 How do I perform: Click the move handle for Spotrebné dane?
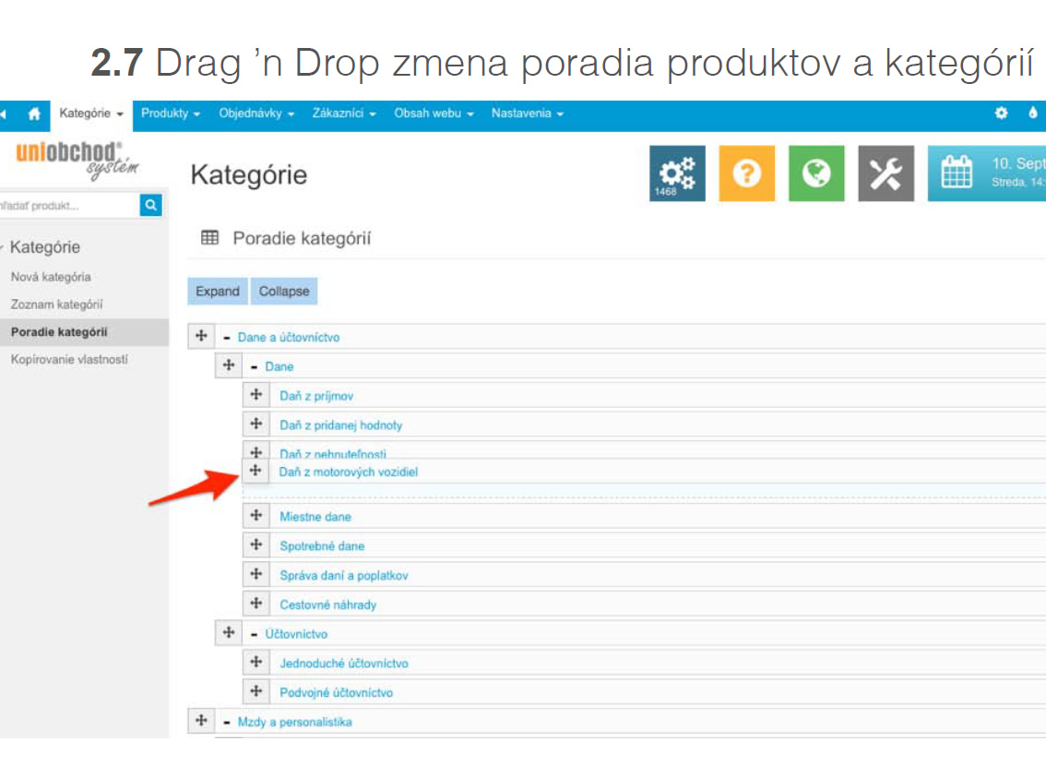(256, 545)
